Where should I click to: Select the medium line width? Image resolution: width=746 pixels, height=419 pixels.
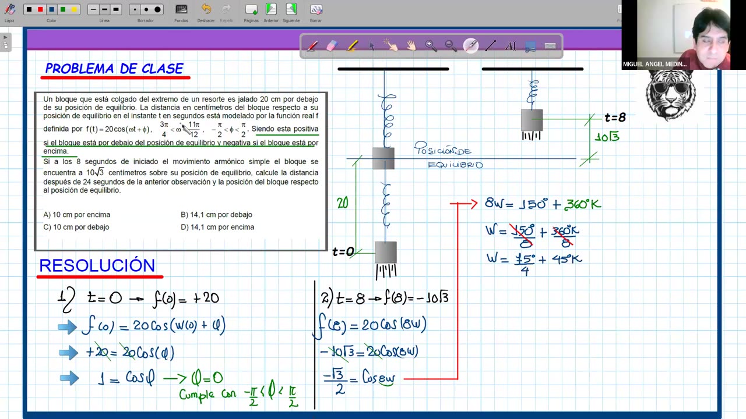point(104,9)
